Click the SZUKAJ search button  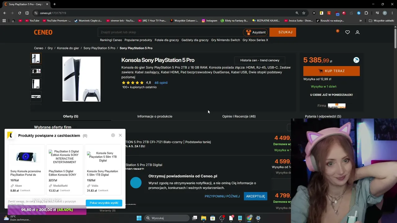(283, 32)
